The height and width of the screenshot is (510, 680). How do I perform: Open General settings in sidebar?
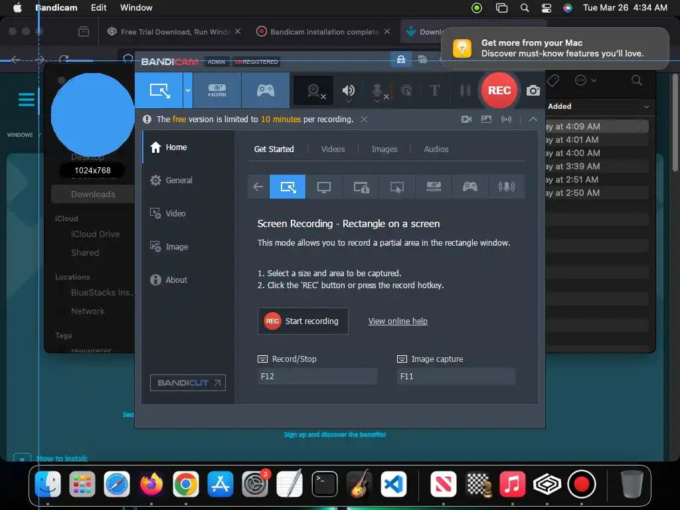coord(188,181)
